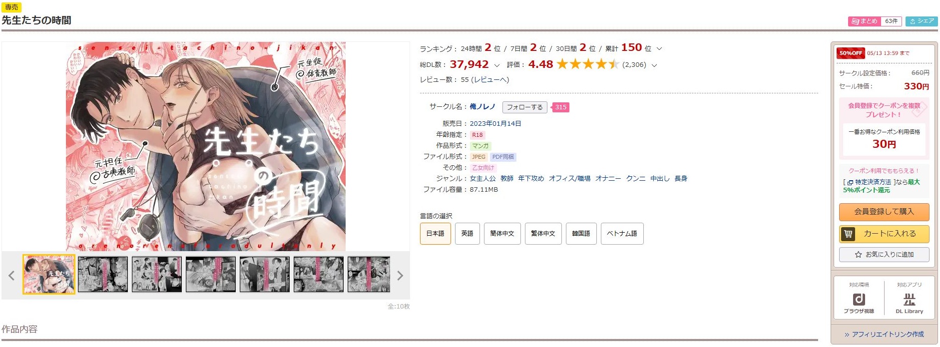Image resolution: width=940 pixels, height=347 pixels.
Task: Open the アフィリエイトリンク作成 link
Action: pyautogui.click(x=884, y=335)
